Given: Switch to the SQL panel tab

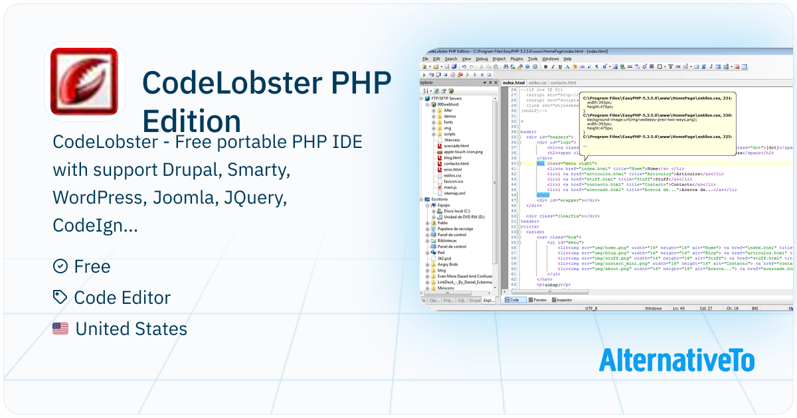Looking at the screenshot, I should pos(462,301).
